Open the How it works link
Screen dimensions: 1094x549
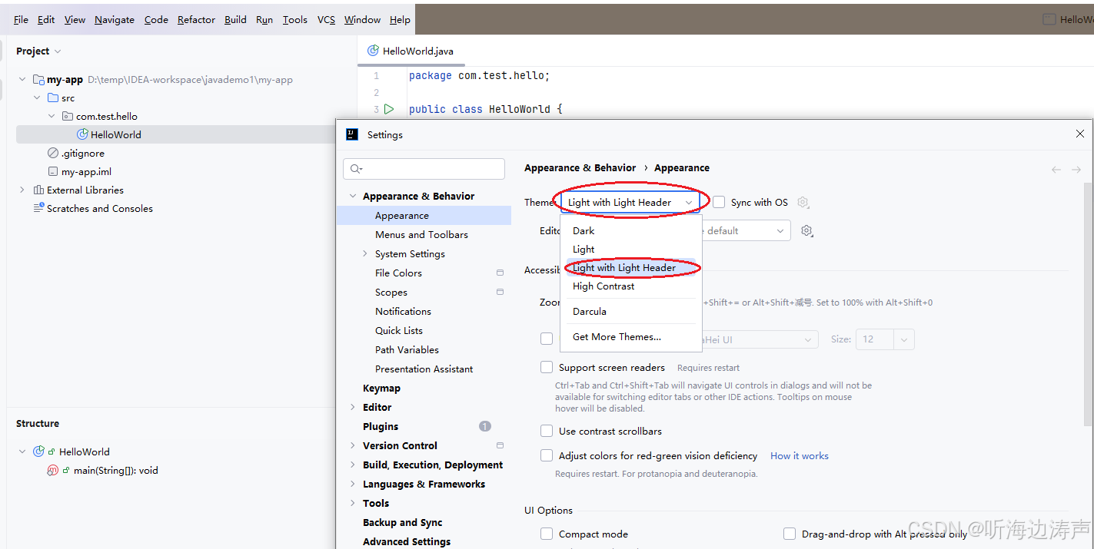(800, 455)
